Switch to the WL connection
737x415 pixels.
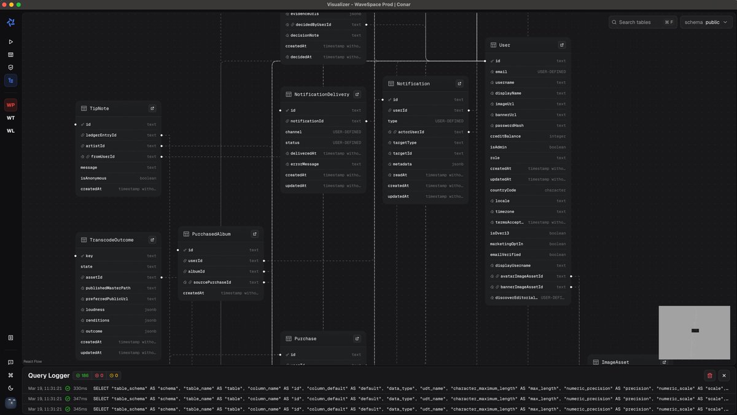point(10,131)
